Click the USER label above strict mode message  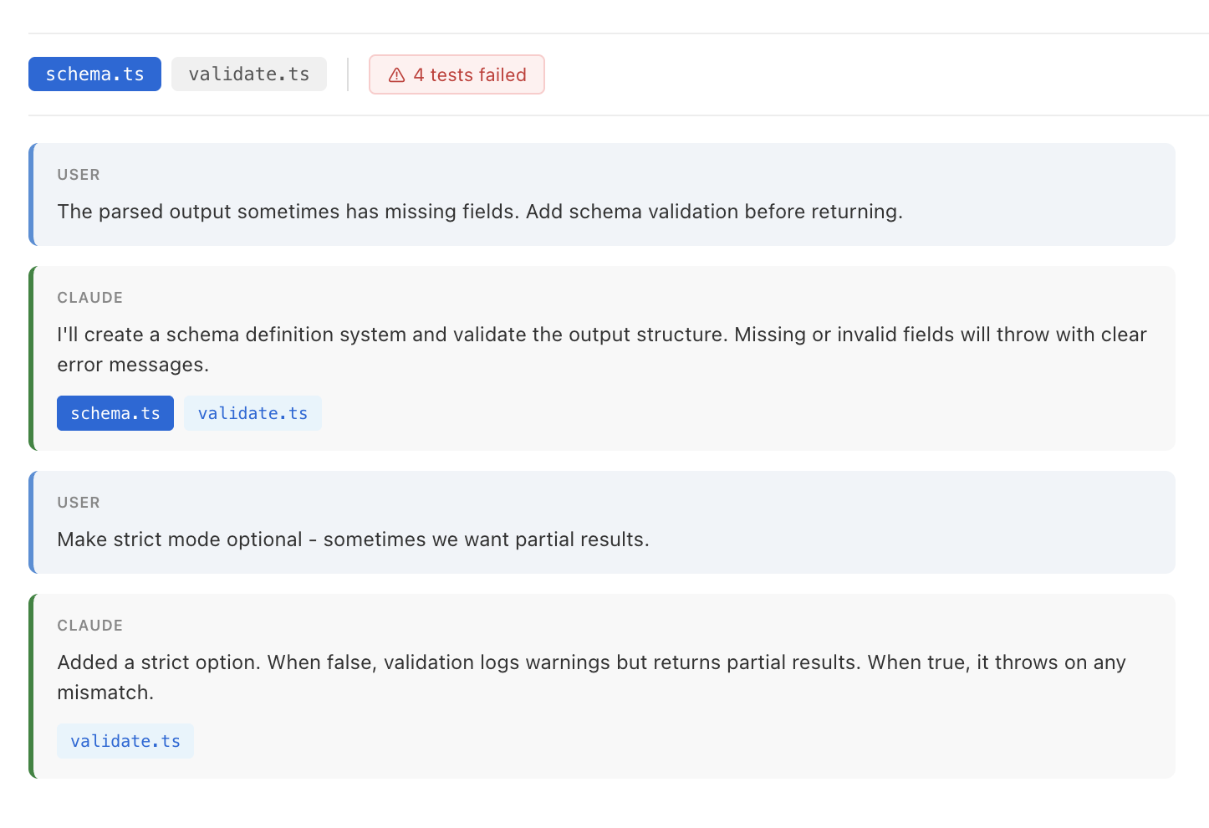click(x=79, y=503)
